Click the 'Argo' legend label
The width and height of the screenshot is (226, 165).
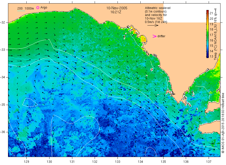pos(44,7)
